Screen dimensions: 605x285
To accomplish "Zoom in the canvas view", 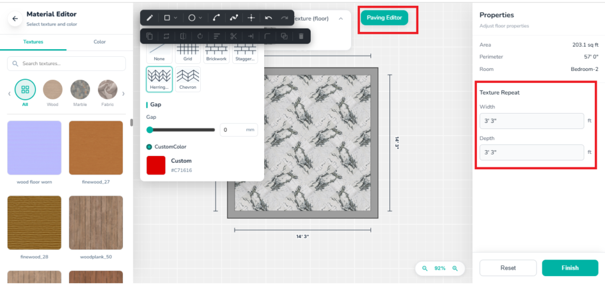I will tap(455, 268).
